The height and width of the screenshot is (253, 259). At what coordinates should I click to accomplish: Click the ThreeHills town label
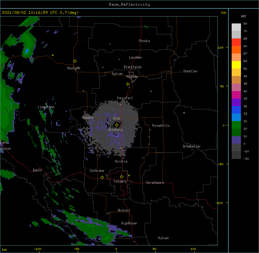tap(160, 126)
